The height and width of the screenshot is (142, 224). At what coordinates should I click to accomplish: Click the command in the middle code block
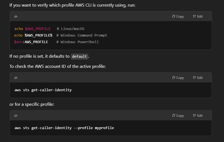(x=43, y=90)
